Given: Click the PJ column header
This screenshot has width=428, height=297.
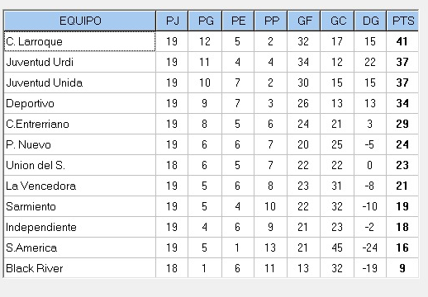Looking at the screenshot, I should pyautogui.click(x=172, y=21).
